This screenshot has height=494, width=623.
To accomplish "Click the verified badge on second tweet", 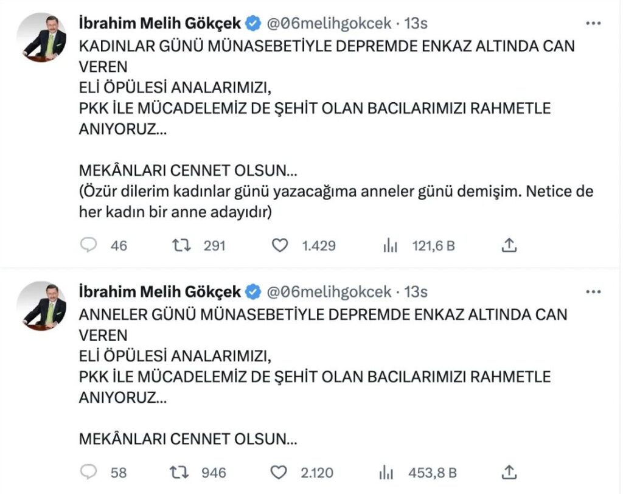I will (253, 292).
